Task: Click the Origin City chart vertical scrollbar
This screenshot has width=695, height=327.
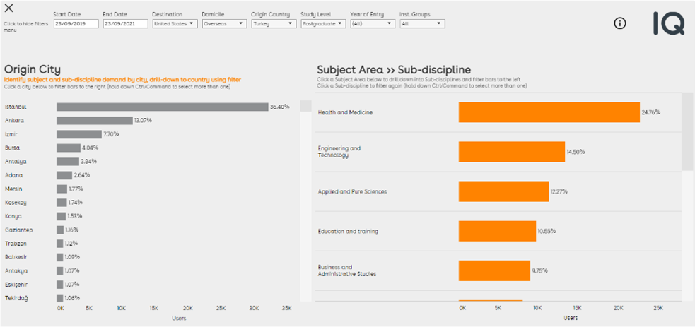Action: (305, 106)
